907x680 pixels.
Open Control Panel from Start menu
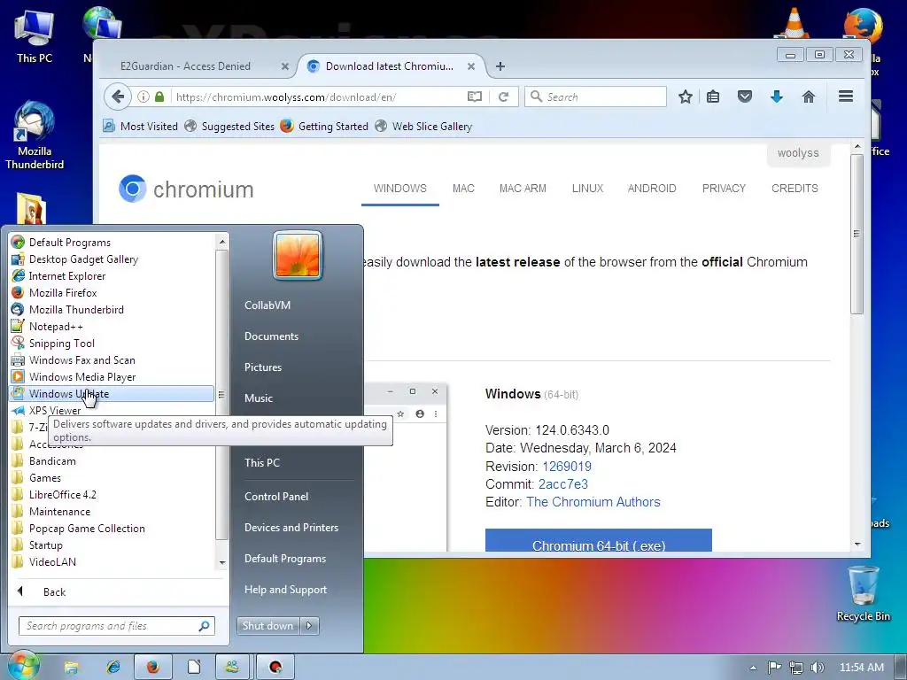click(x=276, y=496)
